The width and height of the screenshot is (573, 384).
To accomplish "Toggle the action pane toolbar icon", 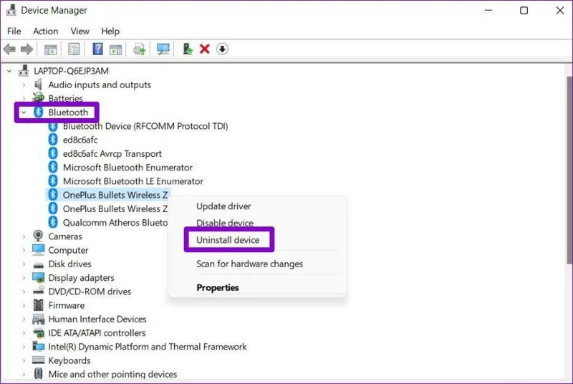I will coord(115,49).
